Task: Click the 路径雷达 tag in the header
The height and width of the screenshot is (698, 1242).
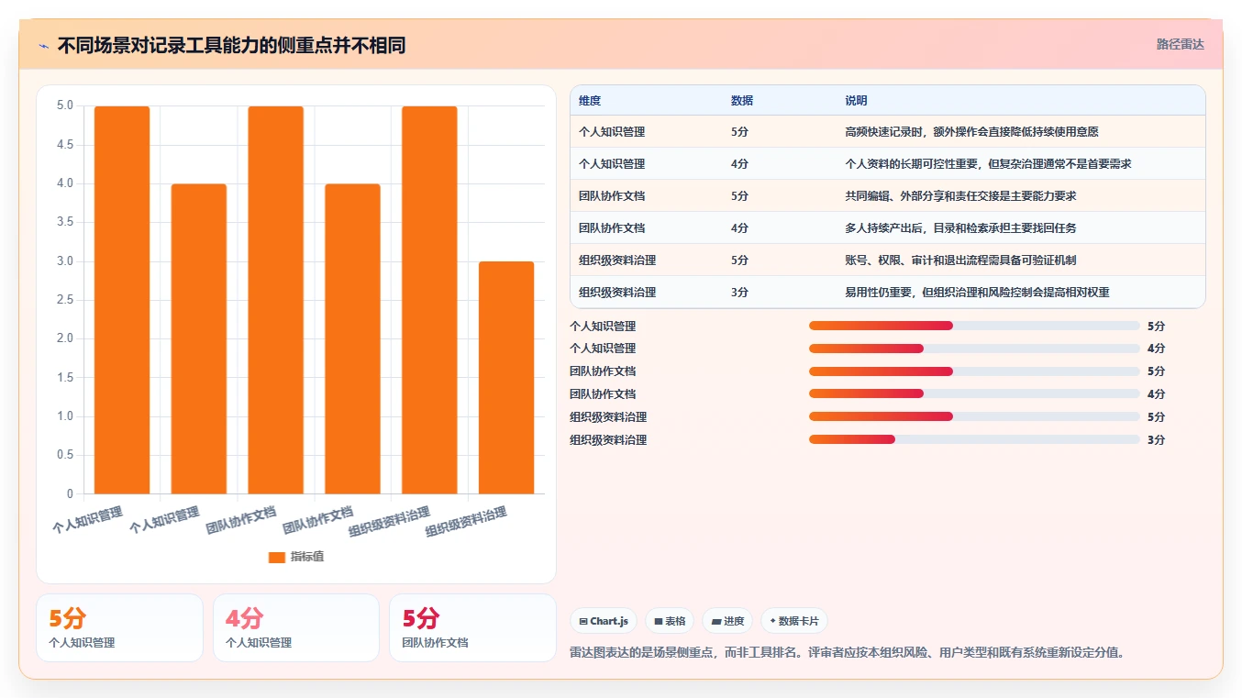Action: point(1180,44)
